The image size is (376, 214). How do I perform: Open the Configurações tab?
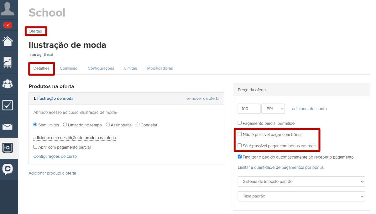(101, 68)
